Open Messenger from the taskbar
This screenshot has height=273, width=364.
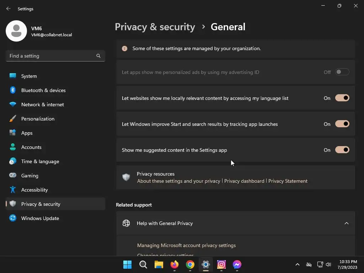point(237,264)
